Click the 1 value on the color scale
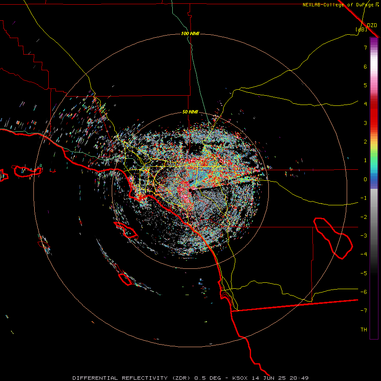Image resolution: width=381 pixels, height=381 pixels. coord(365,160)
